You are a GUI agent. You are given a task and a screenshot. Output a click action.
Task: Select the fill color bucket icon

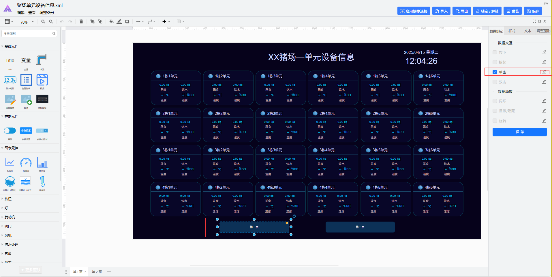pyautogui.click(x=111, y=22)
